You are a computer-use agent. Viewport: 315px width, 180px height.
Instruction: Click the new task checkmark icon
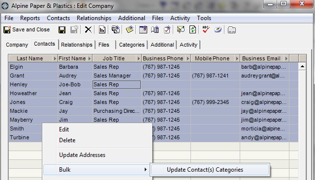tap(167, 30)
